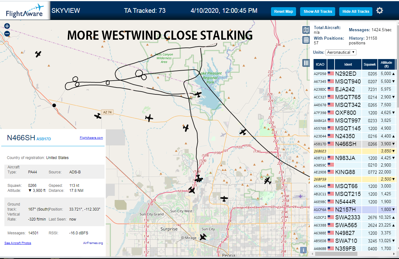
Task: Sort table by Ident column header
Action: [348, 64]
